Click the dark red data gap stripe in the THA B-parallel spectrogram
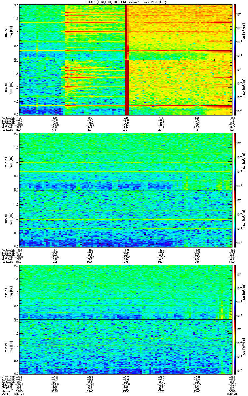The width and height of the screenshot is (248, 396). tap(127, 87)
